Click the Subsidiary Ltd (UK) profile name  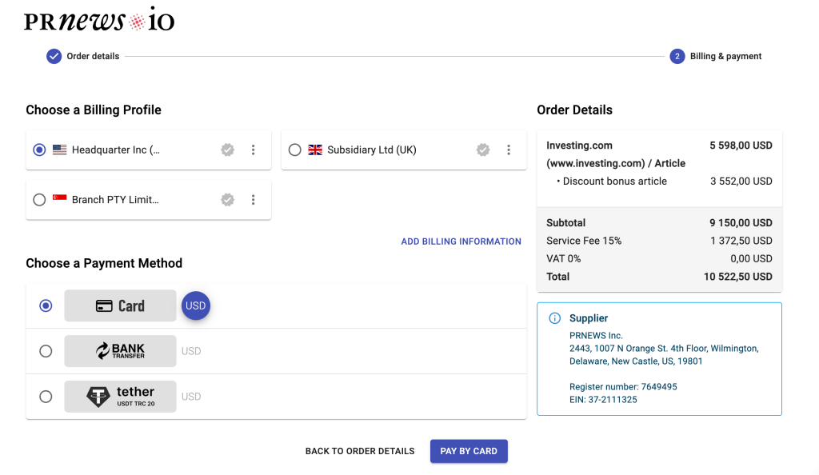click(372, 150)
